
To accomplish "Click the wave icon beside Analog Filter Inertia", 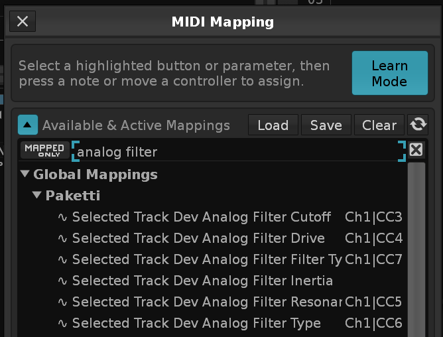I will coord(63,281).
